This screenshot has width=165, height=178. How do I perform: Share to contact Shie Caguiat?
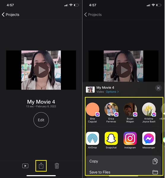point(93,112)
